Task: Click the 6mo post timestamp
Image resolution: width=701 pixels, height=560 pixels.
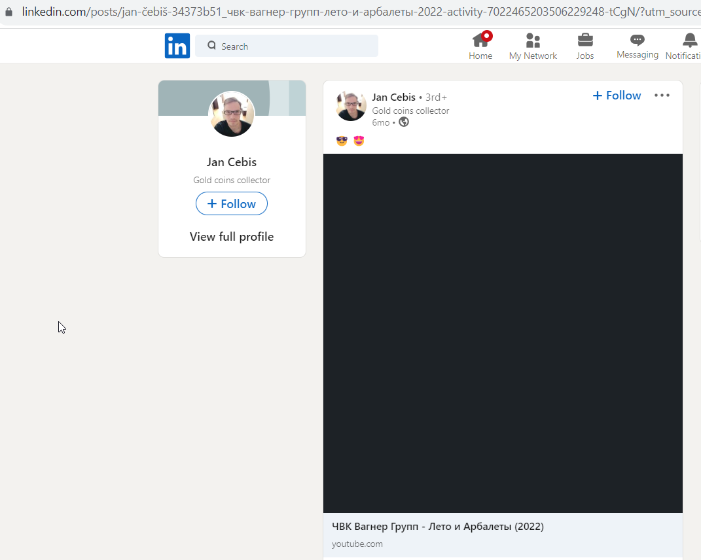Action: [x=381, y=122]
